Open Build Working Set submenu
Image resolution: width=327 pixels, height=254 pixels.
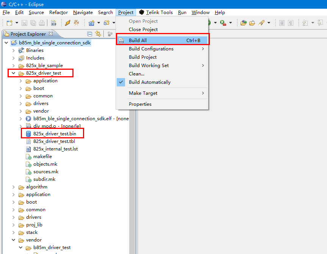coord(162,66)
